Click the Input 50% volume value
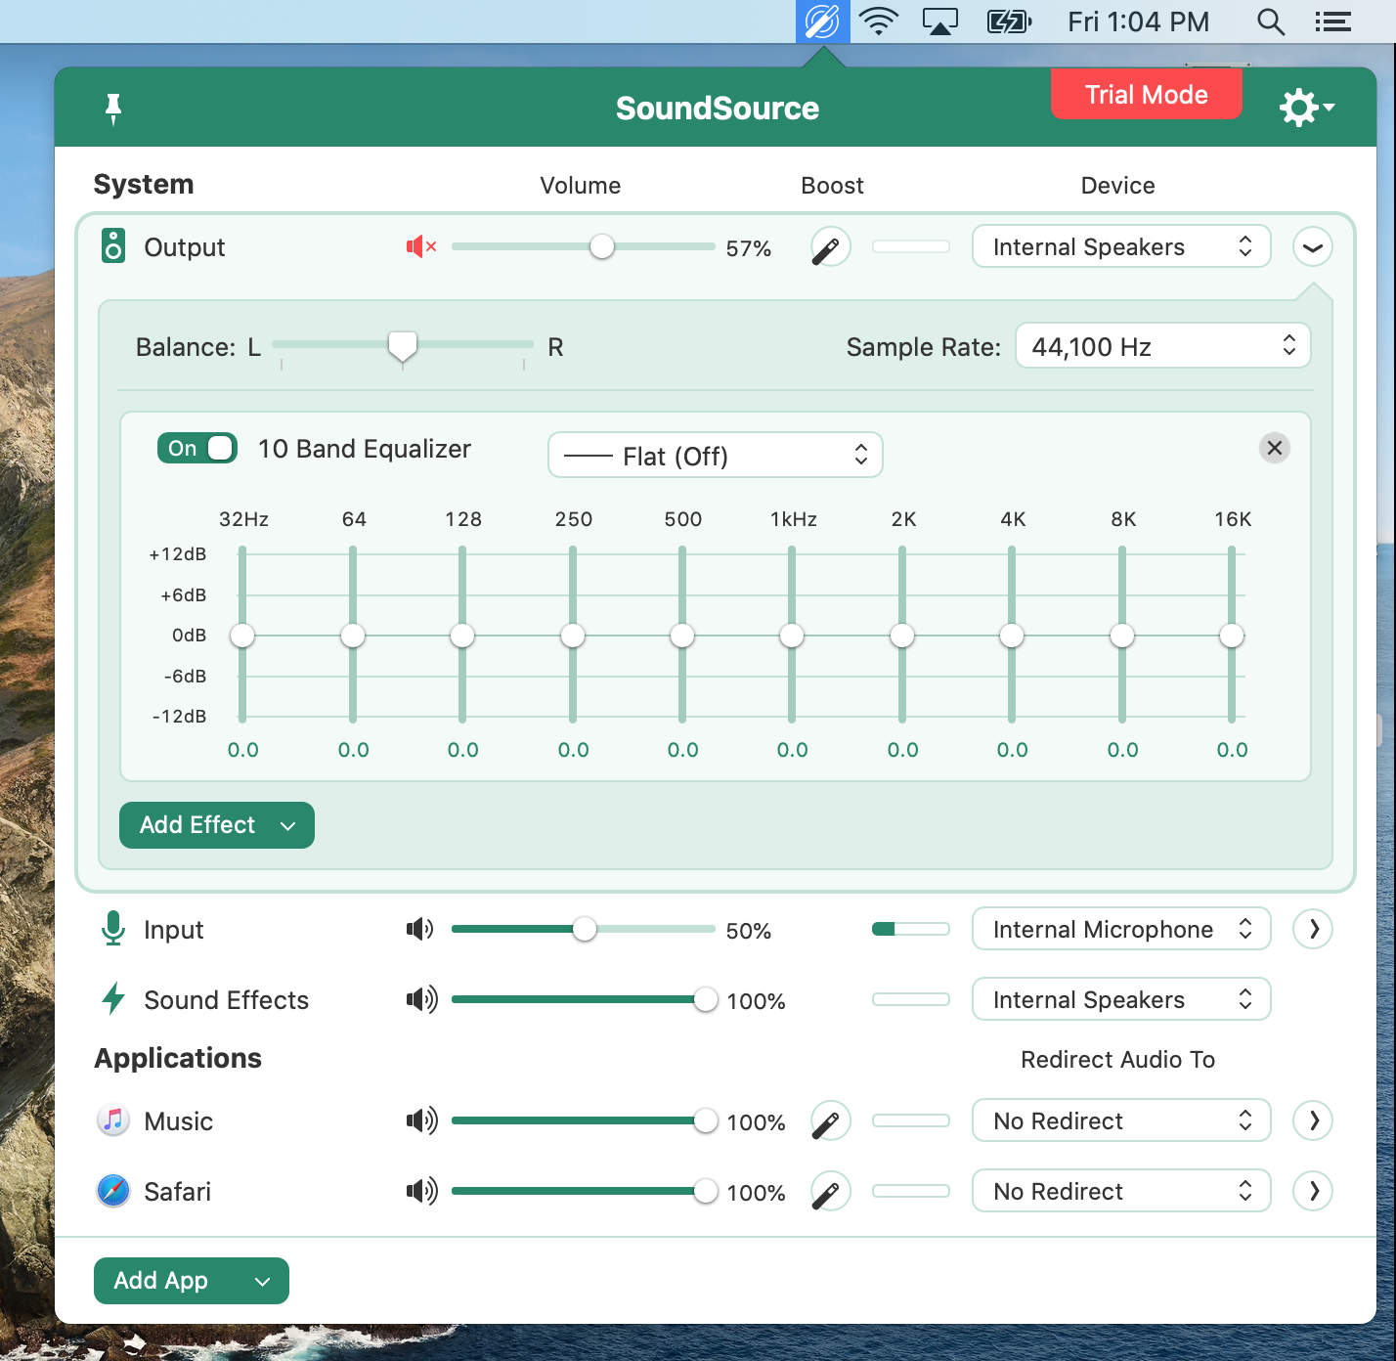This screenshot has height=1361, width=1396. point(749,931)
